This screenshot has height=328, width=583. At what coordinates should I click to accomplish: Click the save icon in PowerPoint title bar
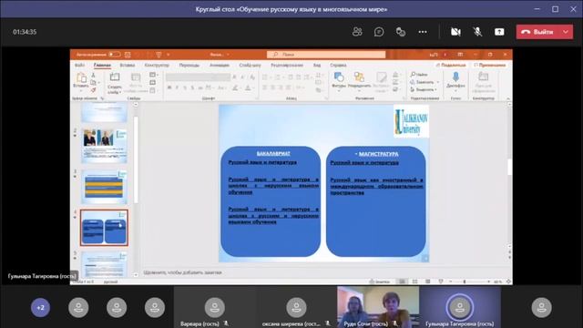tap(128, 55)
